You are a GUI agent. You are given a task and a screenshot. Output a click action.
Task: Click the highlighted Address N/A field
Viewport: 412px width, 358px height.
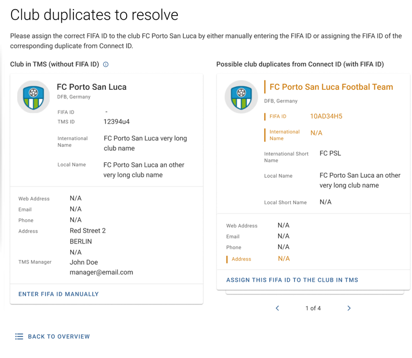258,259
